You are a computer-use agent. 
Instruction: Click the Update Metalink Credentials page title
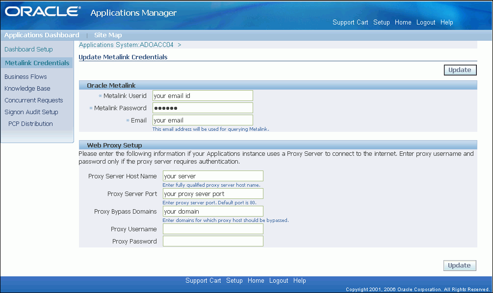(123, 57)
